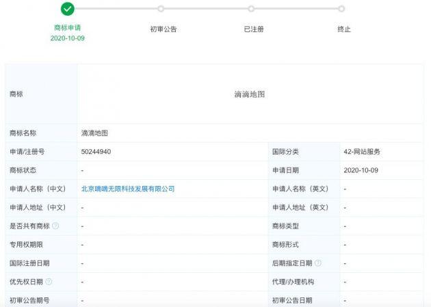Select the 商标申请 step label
This screenshot has width=431, height=307.
pos(67,27)
